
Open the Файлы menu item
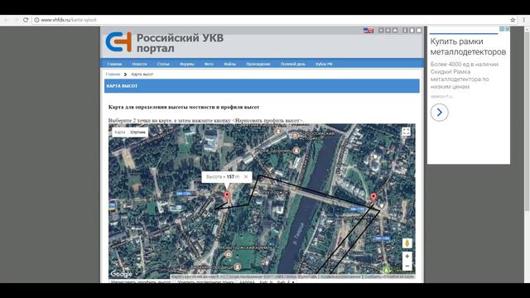tap(230, 64)
